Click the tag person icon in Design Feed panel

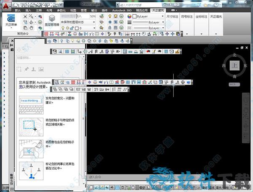(x=34, y=69)
